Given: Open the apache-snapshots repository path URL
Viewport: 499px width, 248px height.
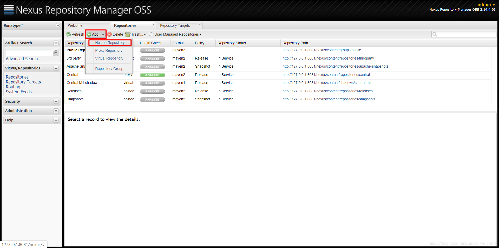Looking at the screenshot, I should (x=335, y=66).
